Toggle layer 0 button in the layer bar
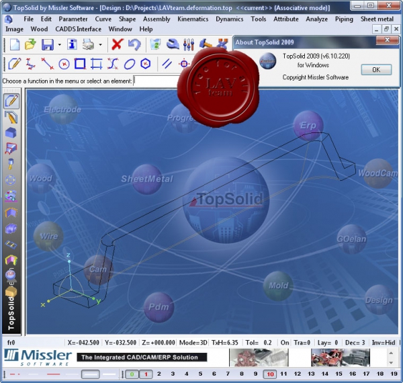Viewport: 403px width, 383px height. point(132,374)
